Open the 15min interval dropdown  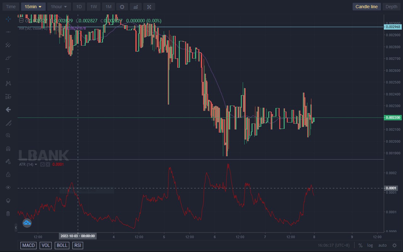coord(33,7)
